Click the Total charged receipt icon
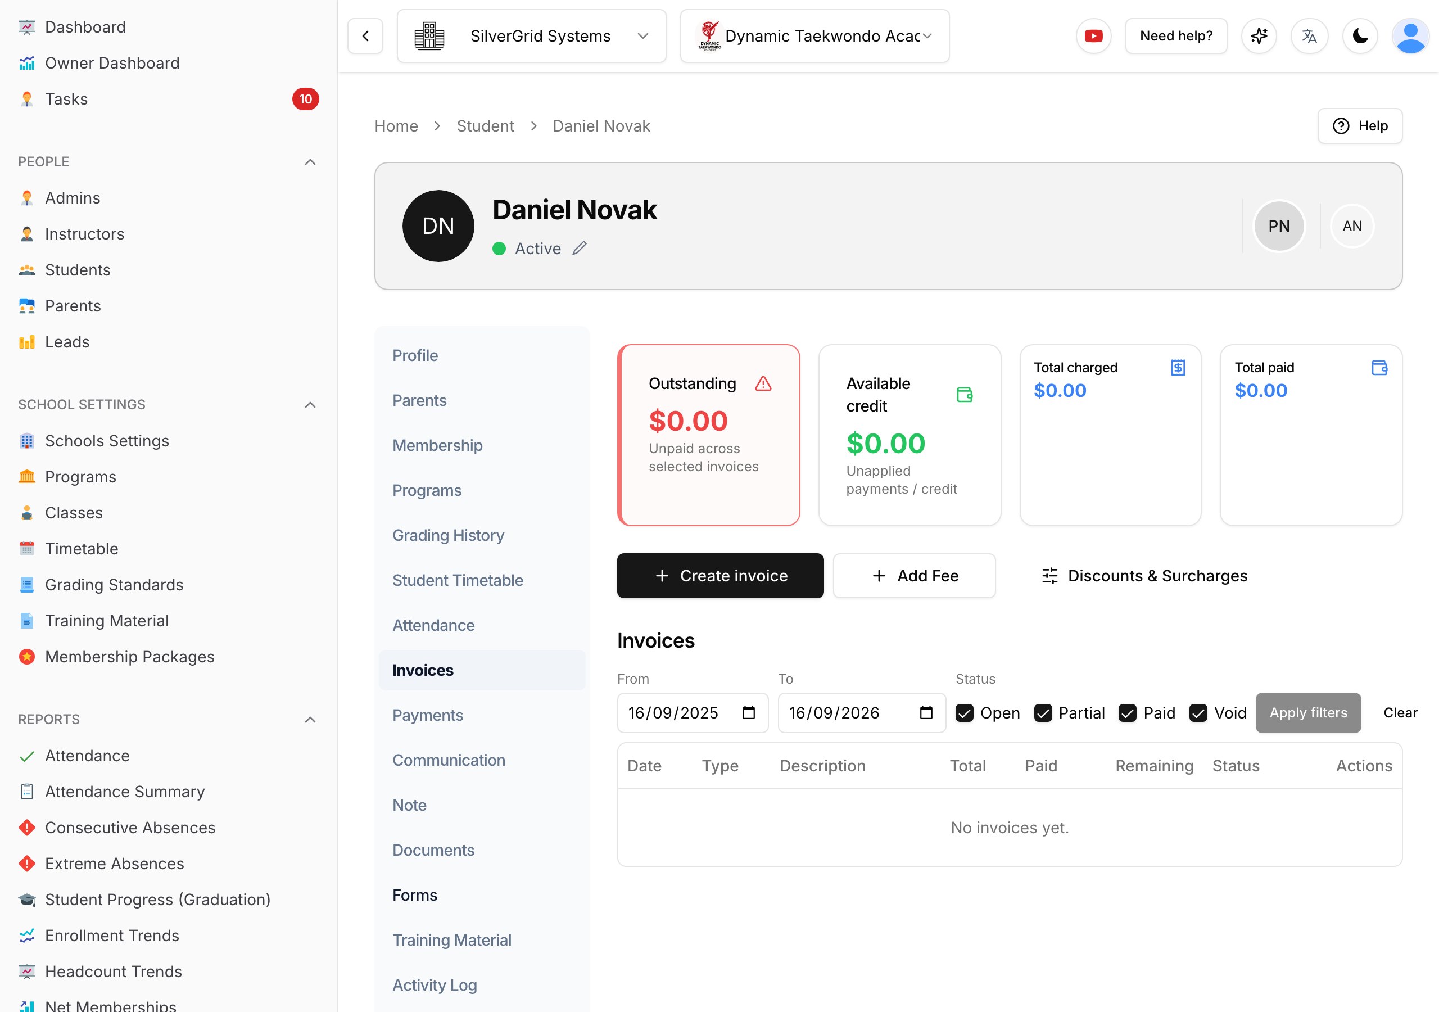This screenshot has height=1012, width=1439. click(1178, 368)
